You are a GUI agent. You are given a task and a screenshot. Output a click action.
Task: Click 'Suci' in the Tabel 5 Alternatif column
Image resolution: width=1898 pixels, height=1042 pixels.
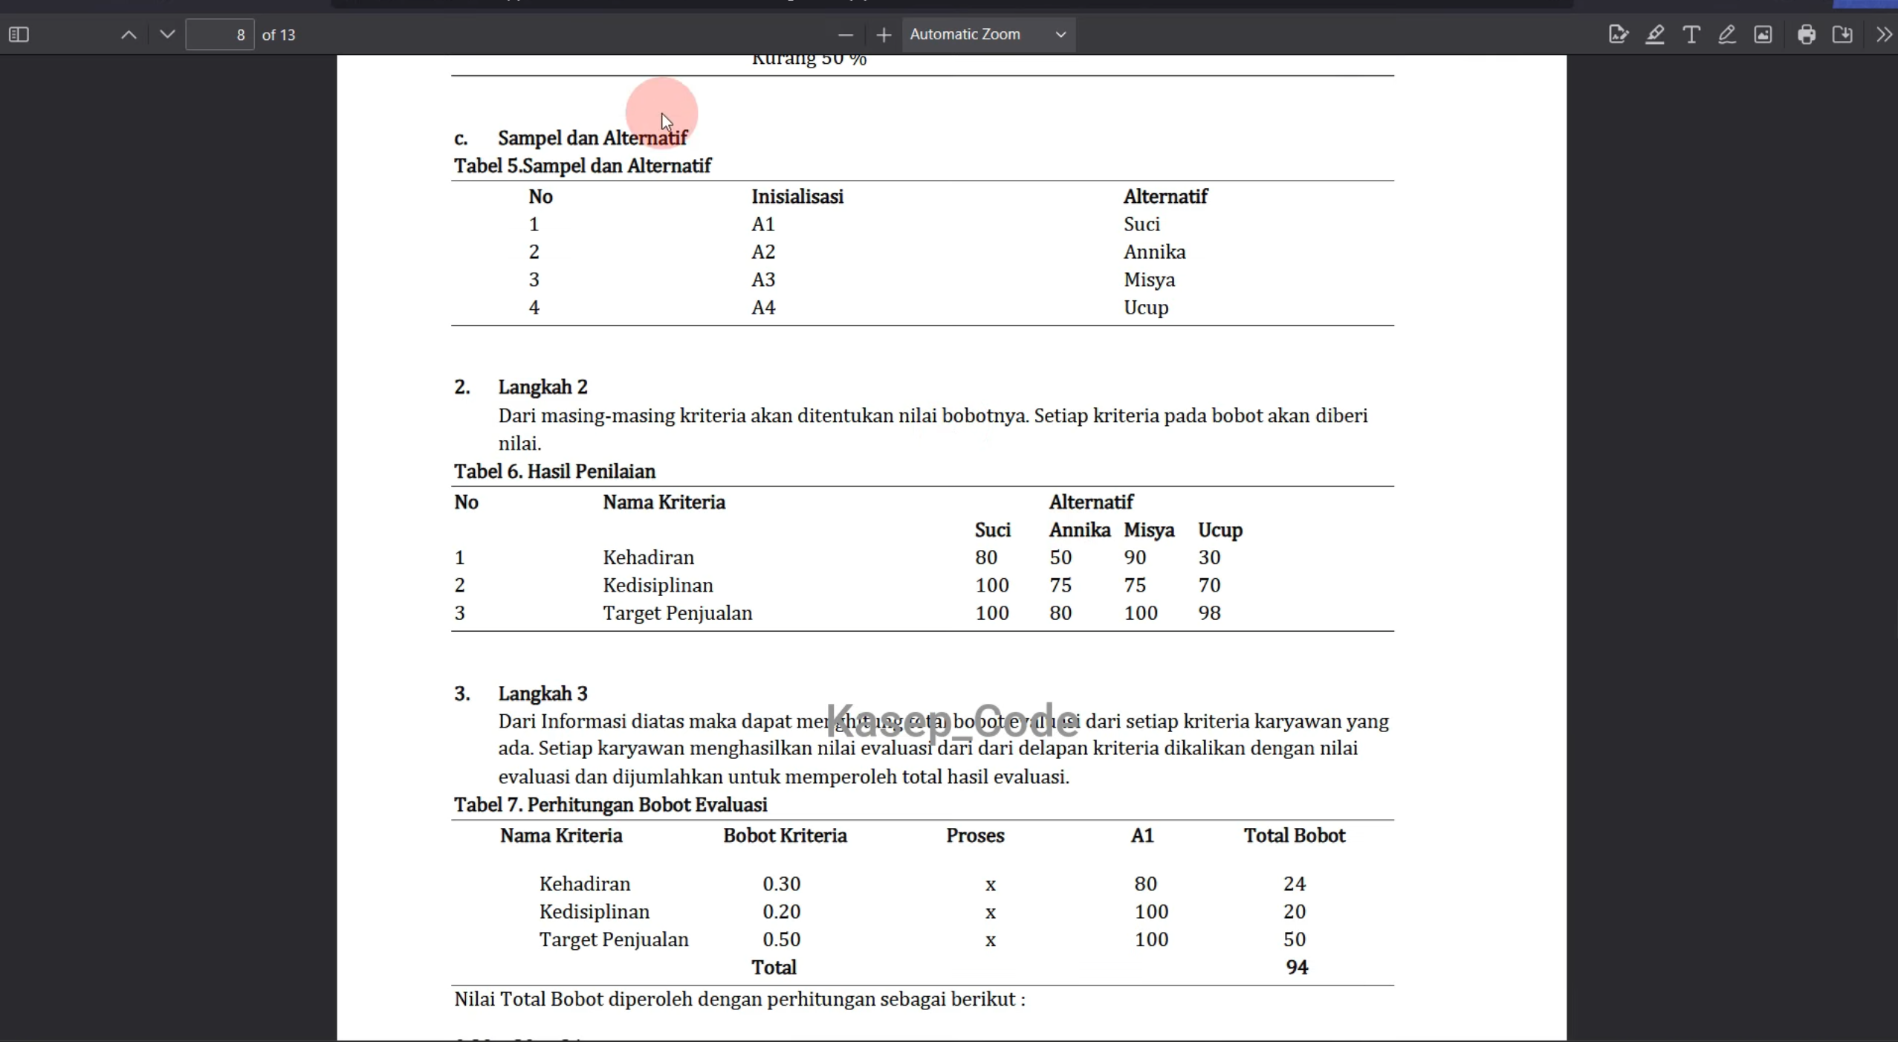pyautogui.click(x=1141, y=224)
